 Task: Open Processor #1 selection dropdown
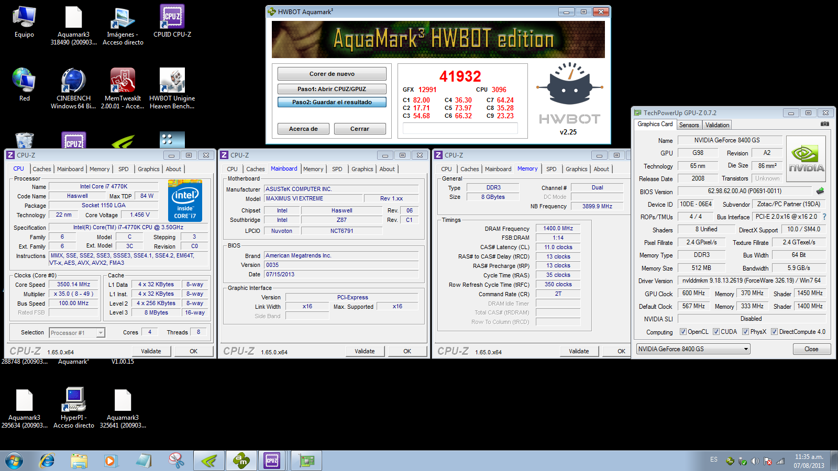(x=77, y=333)
